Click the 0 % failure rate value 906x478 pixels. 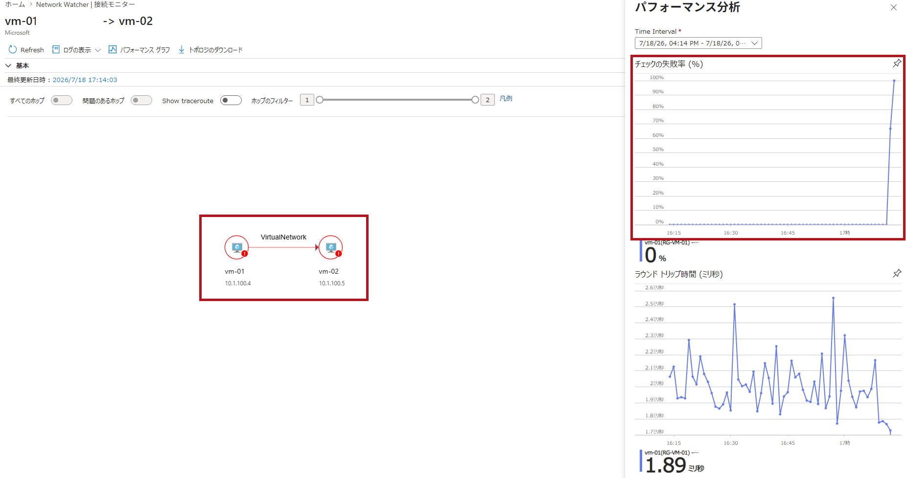click(655, 255)
